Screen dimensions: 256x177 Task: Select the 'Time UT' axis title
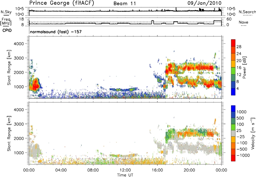tap(125, 175)
